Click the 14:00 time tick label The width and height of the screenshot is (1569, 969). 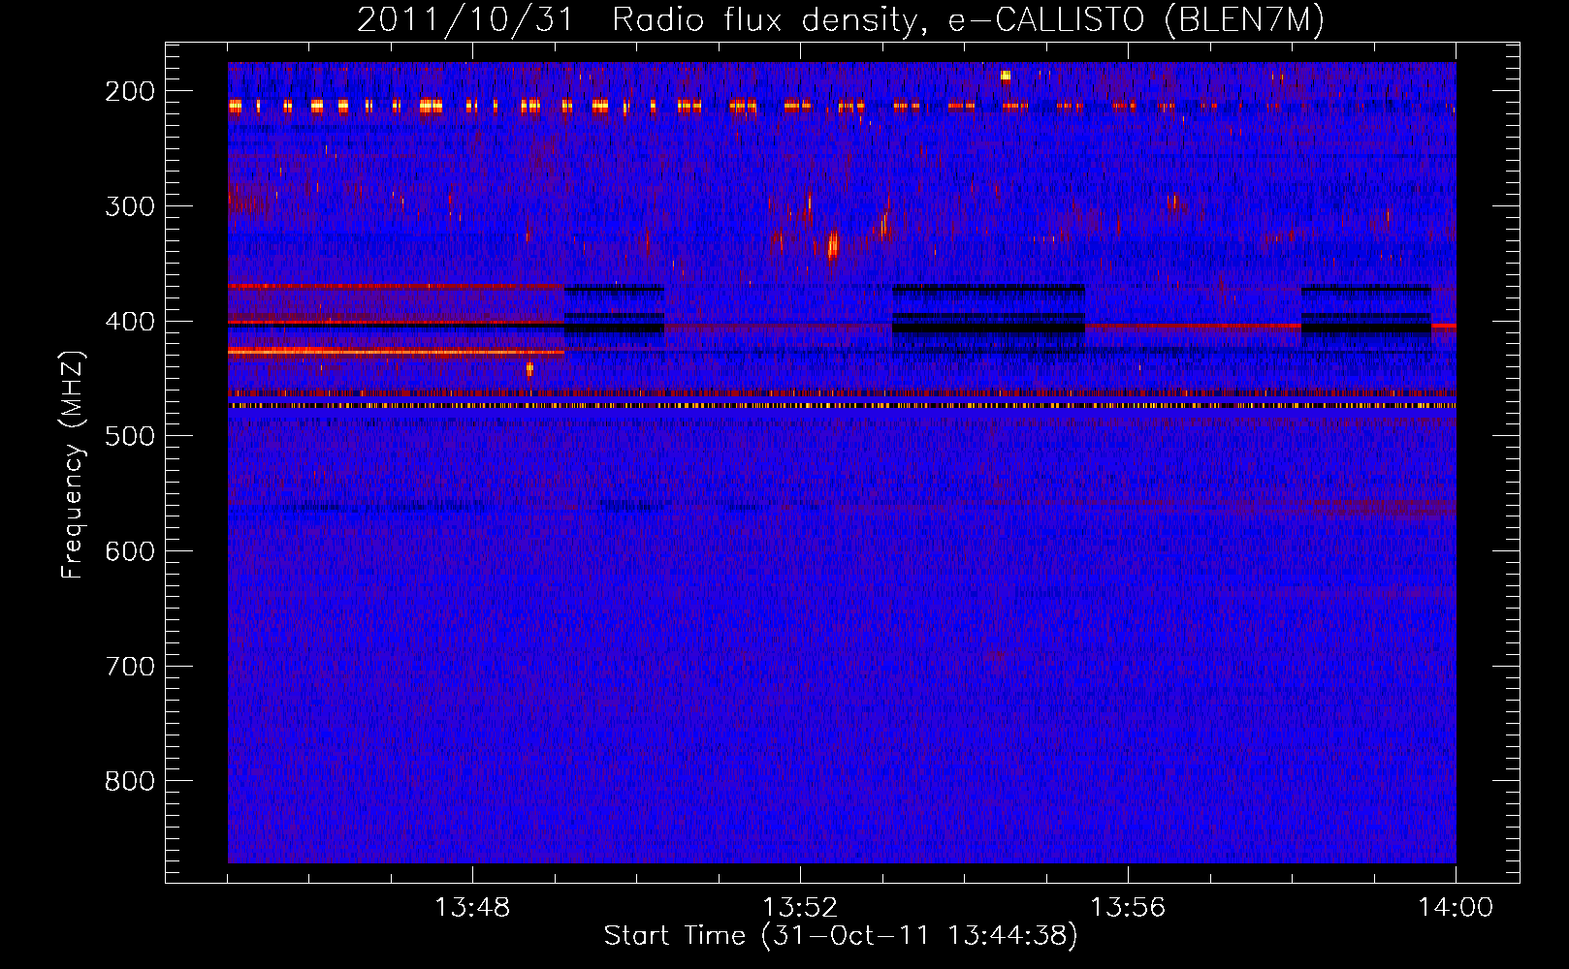(1456, 908)
